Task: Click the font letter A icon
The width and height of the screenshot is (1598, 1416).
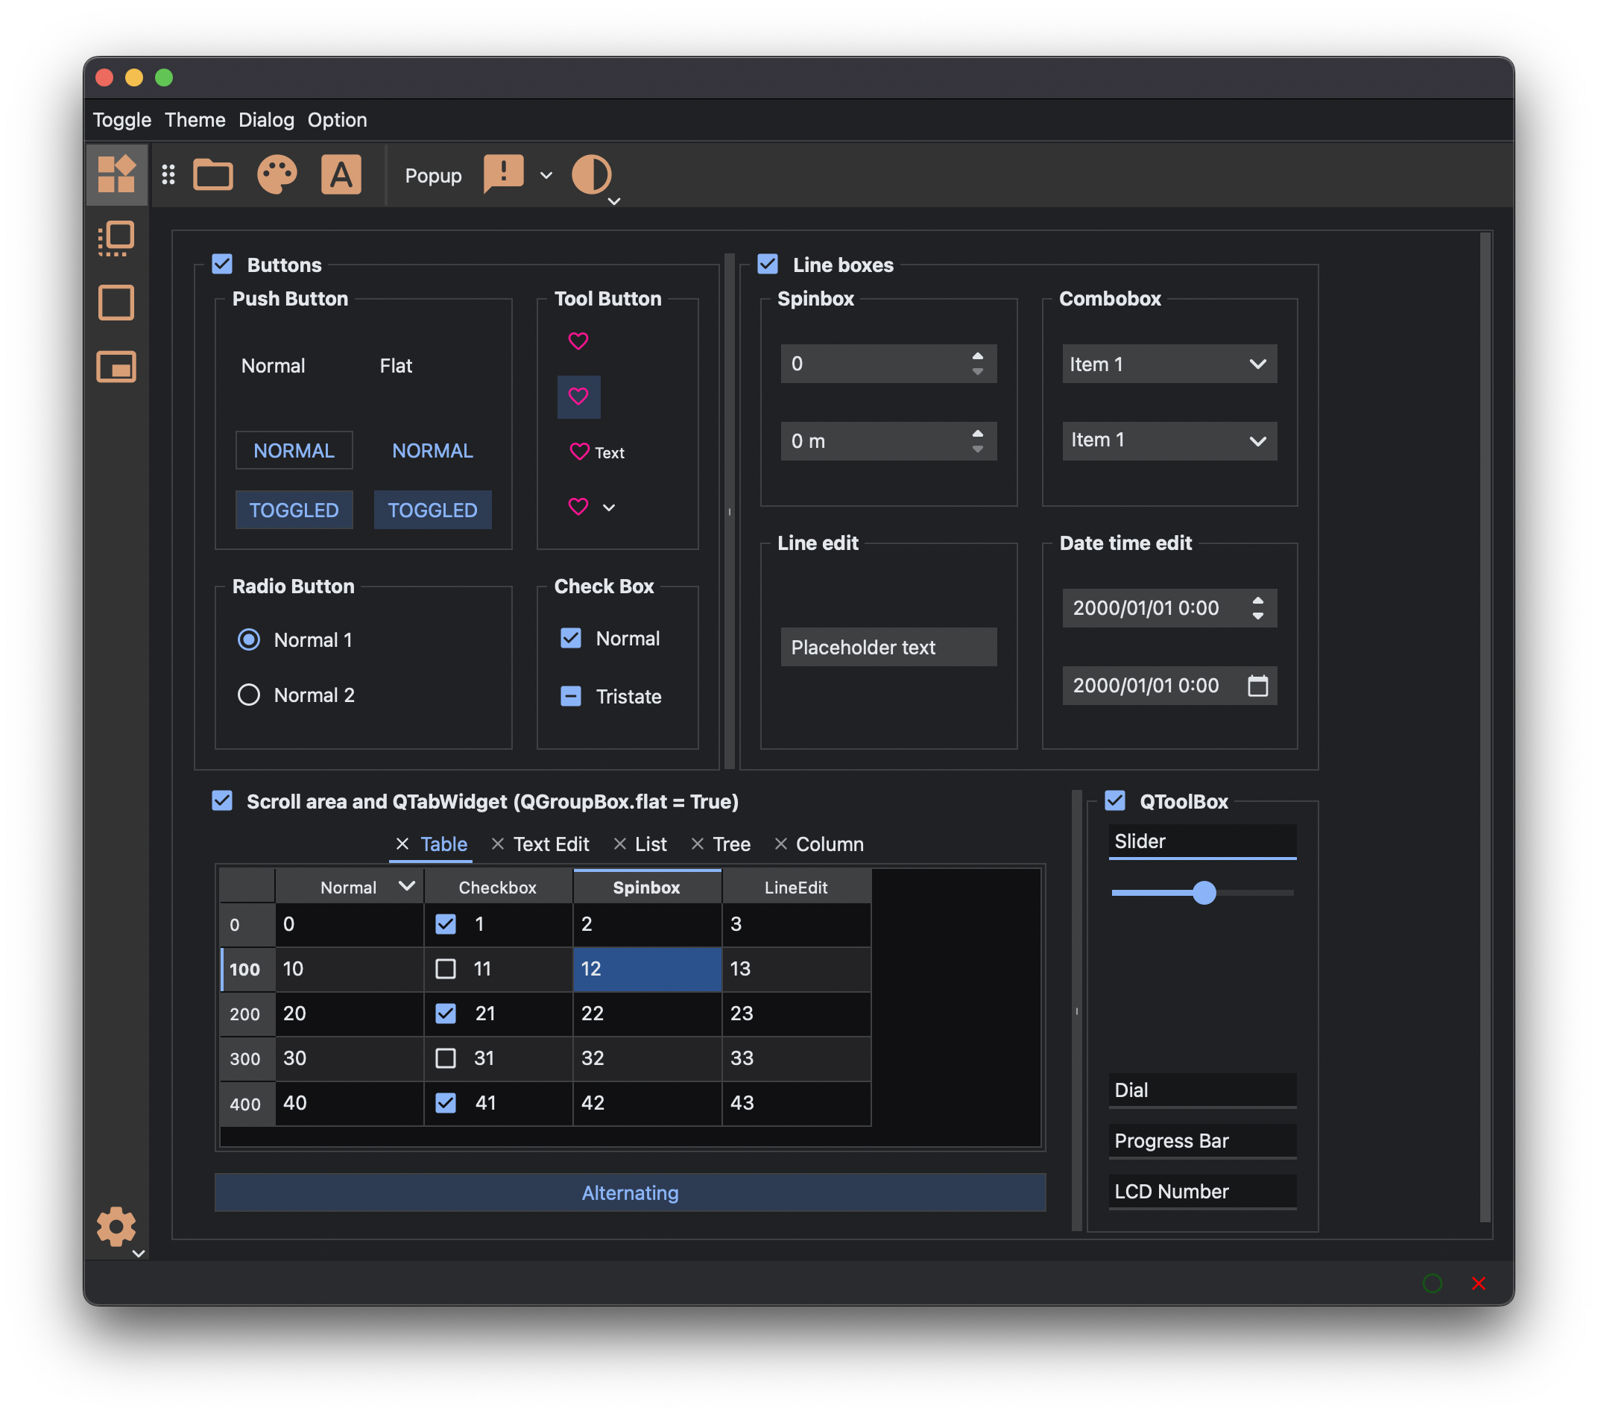Action: pyautogui.click(x=341, y=174)
